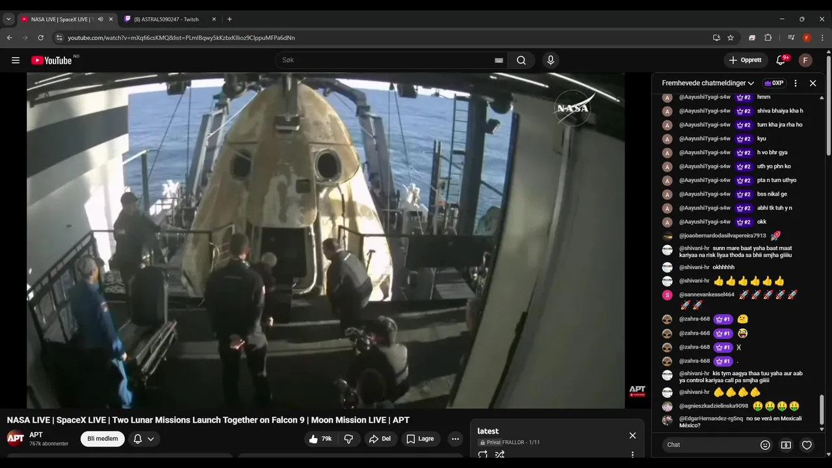Image resolution: width=832 pixels, height=468 pixels.
Task: Bookmark this page with the star icon
Action: (731, 38)
